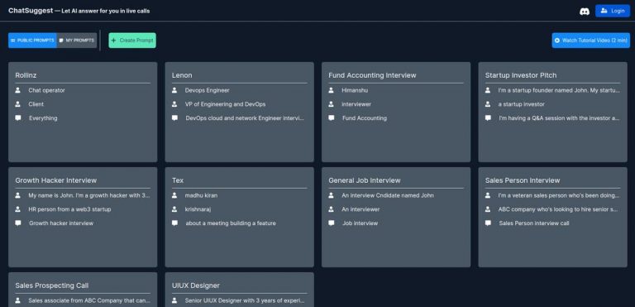Click the ChatSuggest logo text

tap(31, 11)
